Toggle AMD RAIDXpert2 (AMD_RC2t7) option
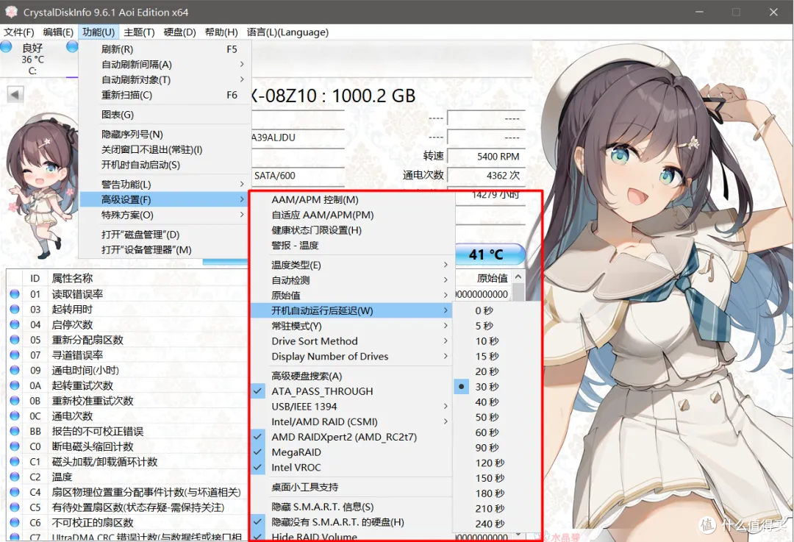 tap(351, 437)
